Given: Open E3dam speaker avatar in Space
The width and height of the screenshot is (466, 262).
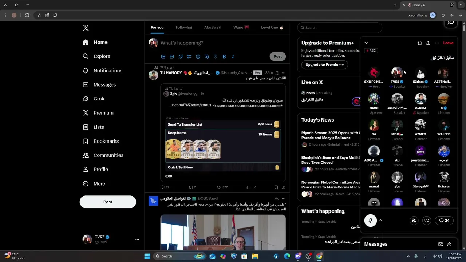Looking at the screenshot, I should click(420, 73).
